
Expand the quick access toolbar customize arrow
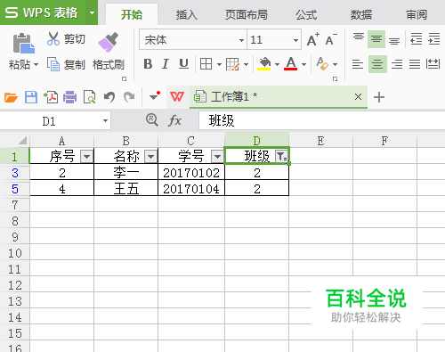click(x=154, y=96)
